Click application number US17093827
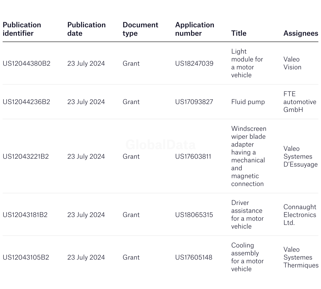This screenshot has width=321, height=289. tap(194, 102)
